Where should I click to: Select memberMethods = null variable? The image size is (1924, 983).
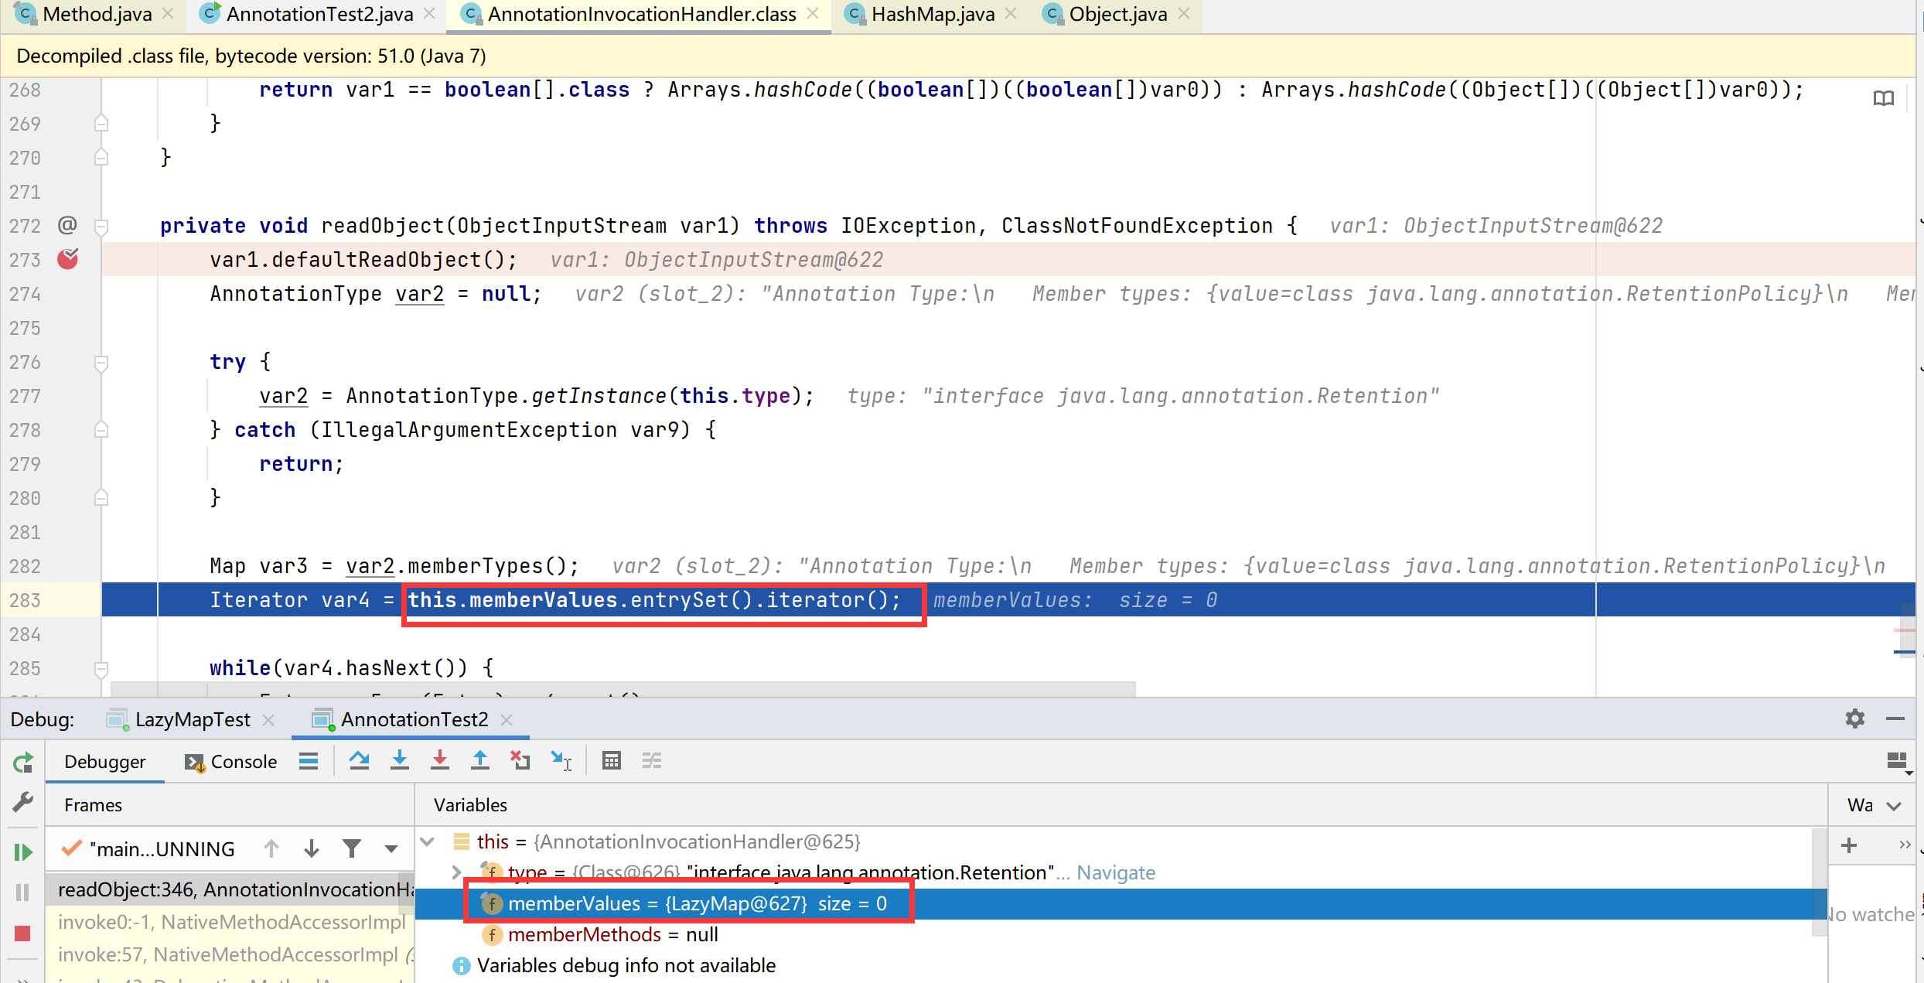tap(612, 934)
